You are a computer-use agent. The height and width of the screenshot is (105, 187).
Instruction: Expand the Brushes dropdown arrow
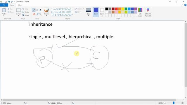pos(46,16)
